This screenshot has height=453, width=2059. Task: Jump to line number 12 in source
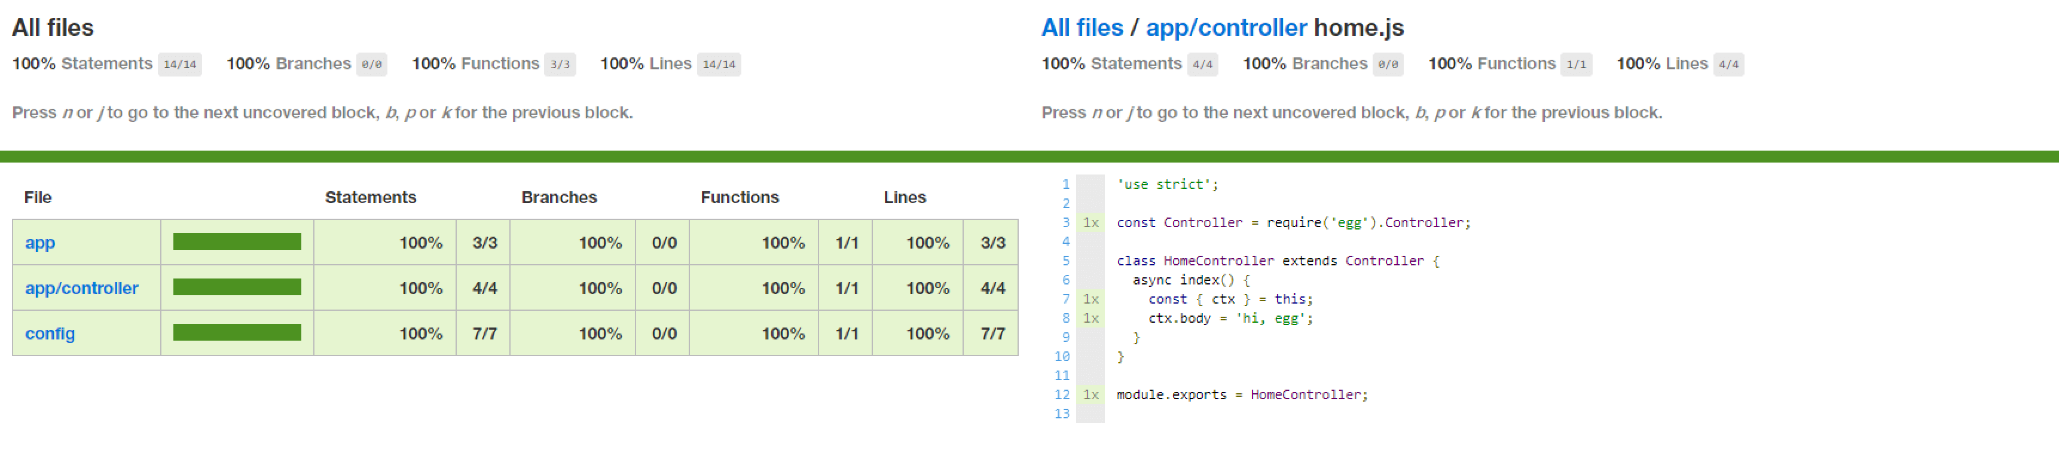1061,394
